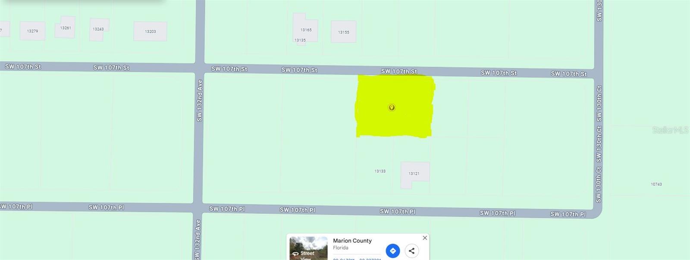
Task: Open the Street View thumbnail
Action: [308, 248]
